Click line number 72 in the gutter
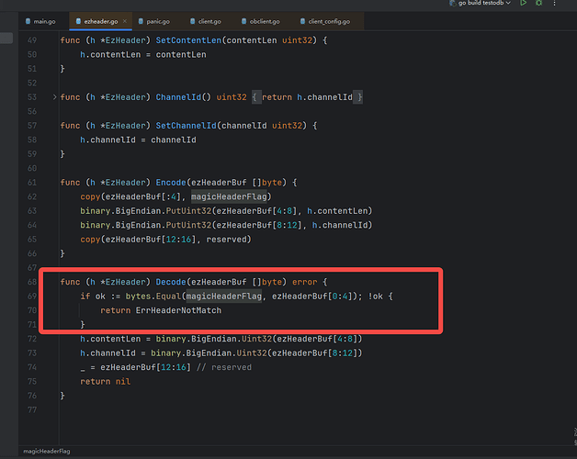The height and width of the screenshot is (459, 577). pyautogui.click(x=32, y=339)
